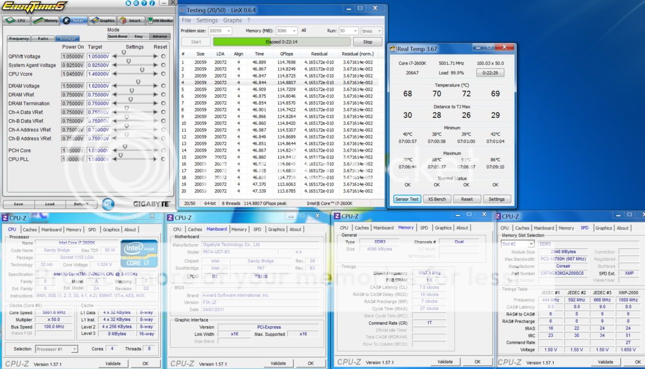Open the Slot #2 memory slot dropdown
The height and width of the screenshot is (369, 645).
pyautogui.click(x=531, y=244)
